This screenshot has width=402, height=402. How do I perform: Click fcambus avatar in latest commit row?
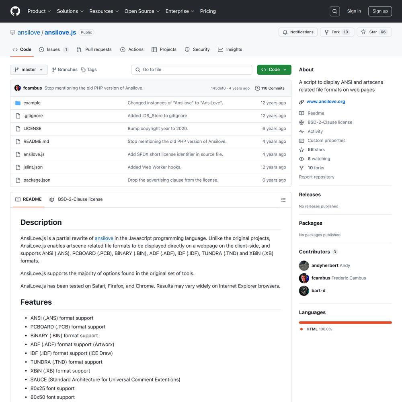click(x=18, y=88)
